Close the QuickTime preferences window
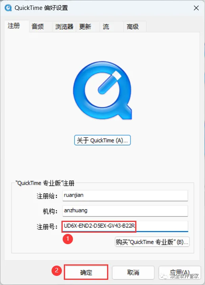The width and height of the screenshot is (205, 285). (x=196, y=8)
